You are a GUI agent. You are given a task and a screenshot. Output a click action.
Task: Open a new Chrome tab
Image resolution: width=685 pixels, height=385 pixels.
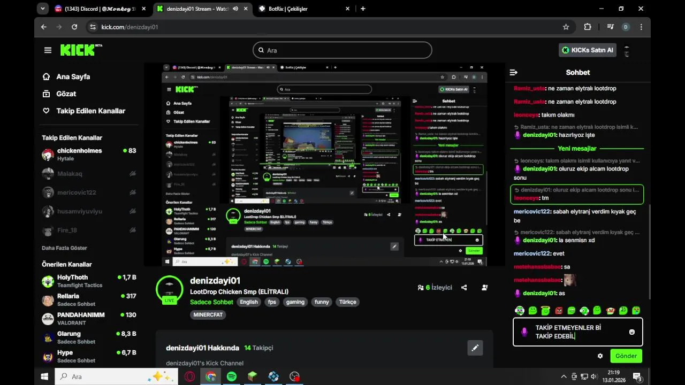(363, 9)
